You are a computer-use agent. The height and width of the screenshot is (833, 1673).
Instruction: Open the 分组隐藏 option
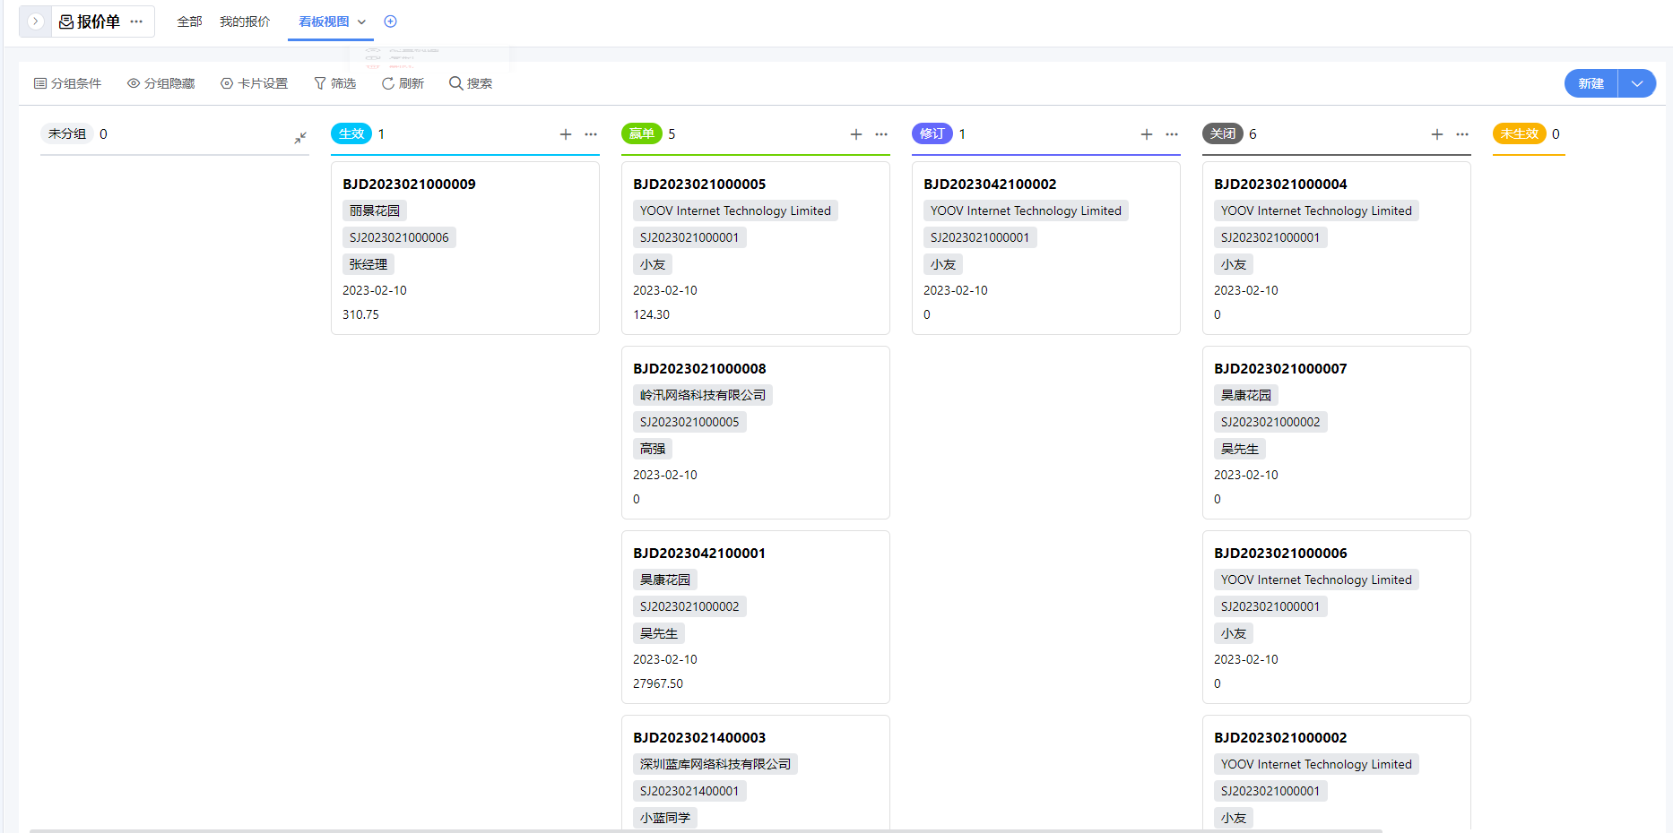pos(161,83)
